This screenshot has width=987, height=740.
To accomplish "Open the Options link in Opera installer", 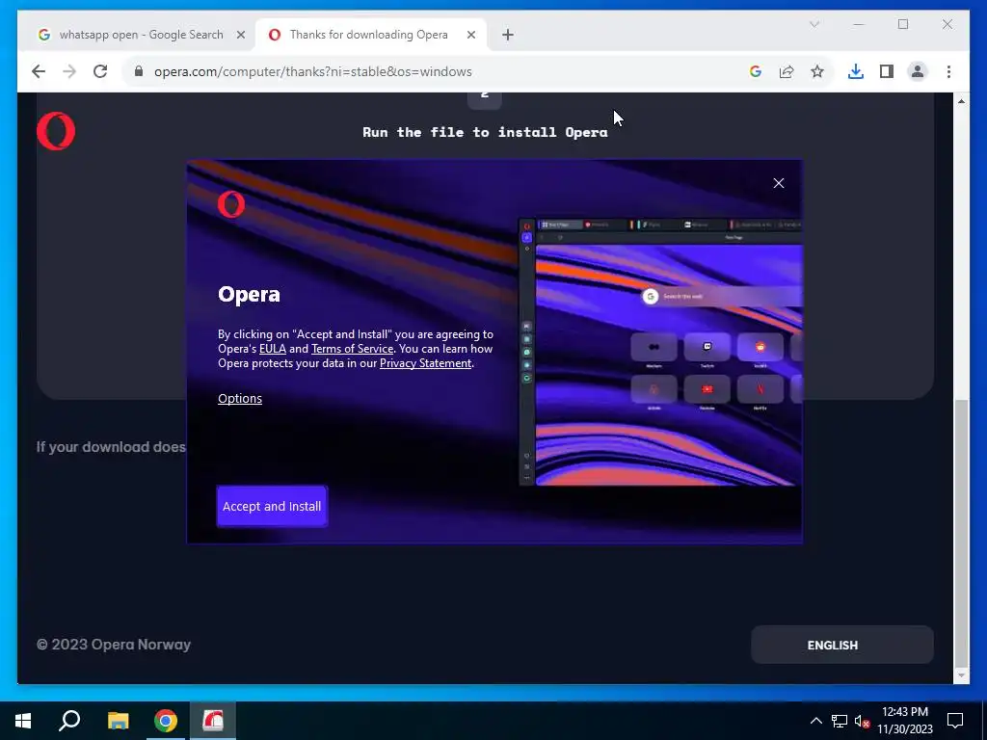I will click(x=240, y=398).
